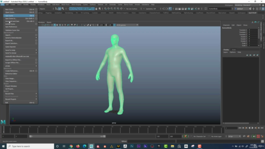Viewport: 265px width, 149px height.
Task: Open the Channels menu in Channel Box
Action: click(226, 25)
